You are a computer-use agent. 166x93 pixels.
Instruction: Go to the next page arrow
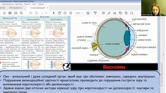36,13
